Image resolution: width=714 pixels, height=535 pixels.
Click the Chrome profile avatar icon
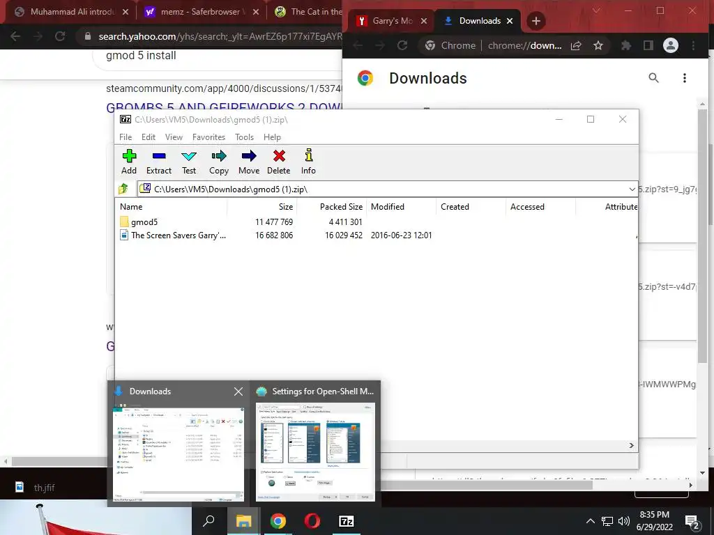pyautogui.click(x=670, y=45)
